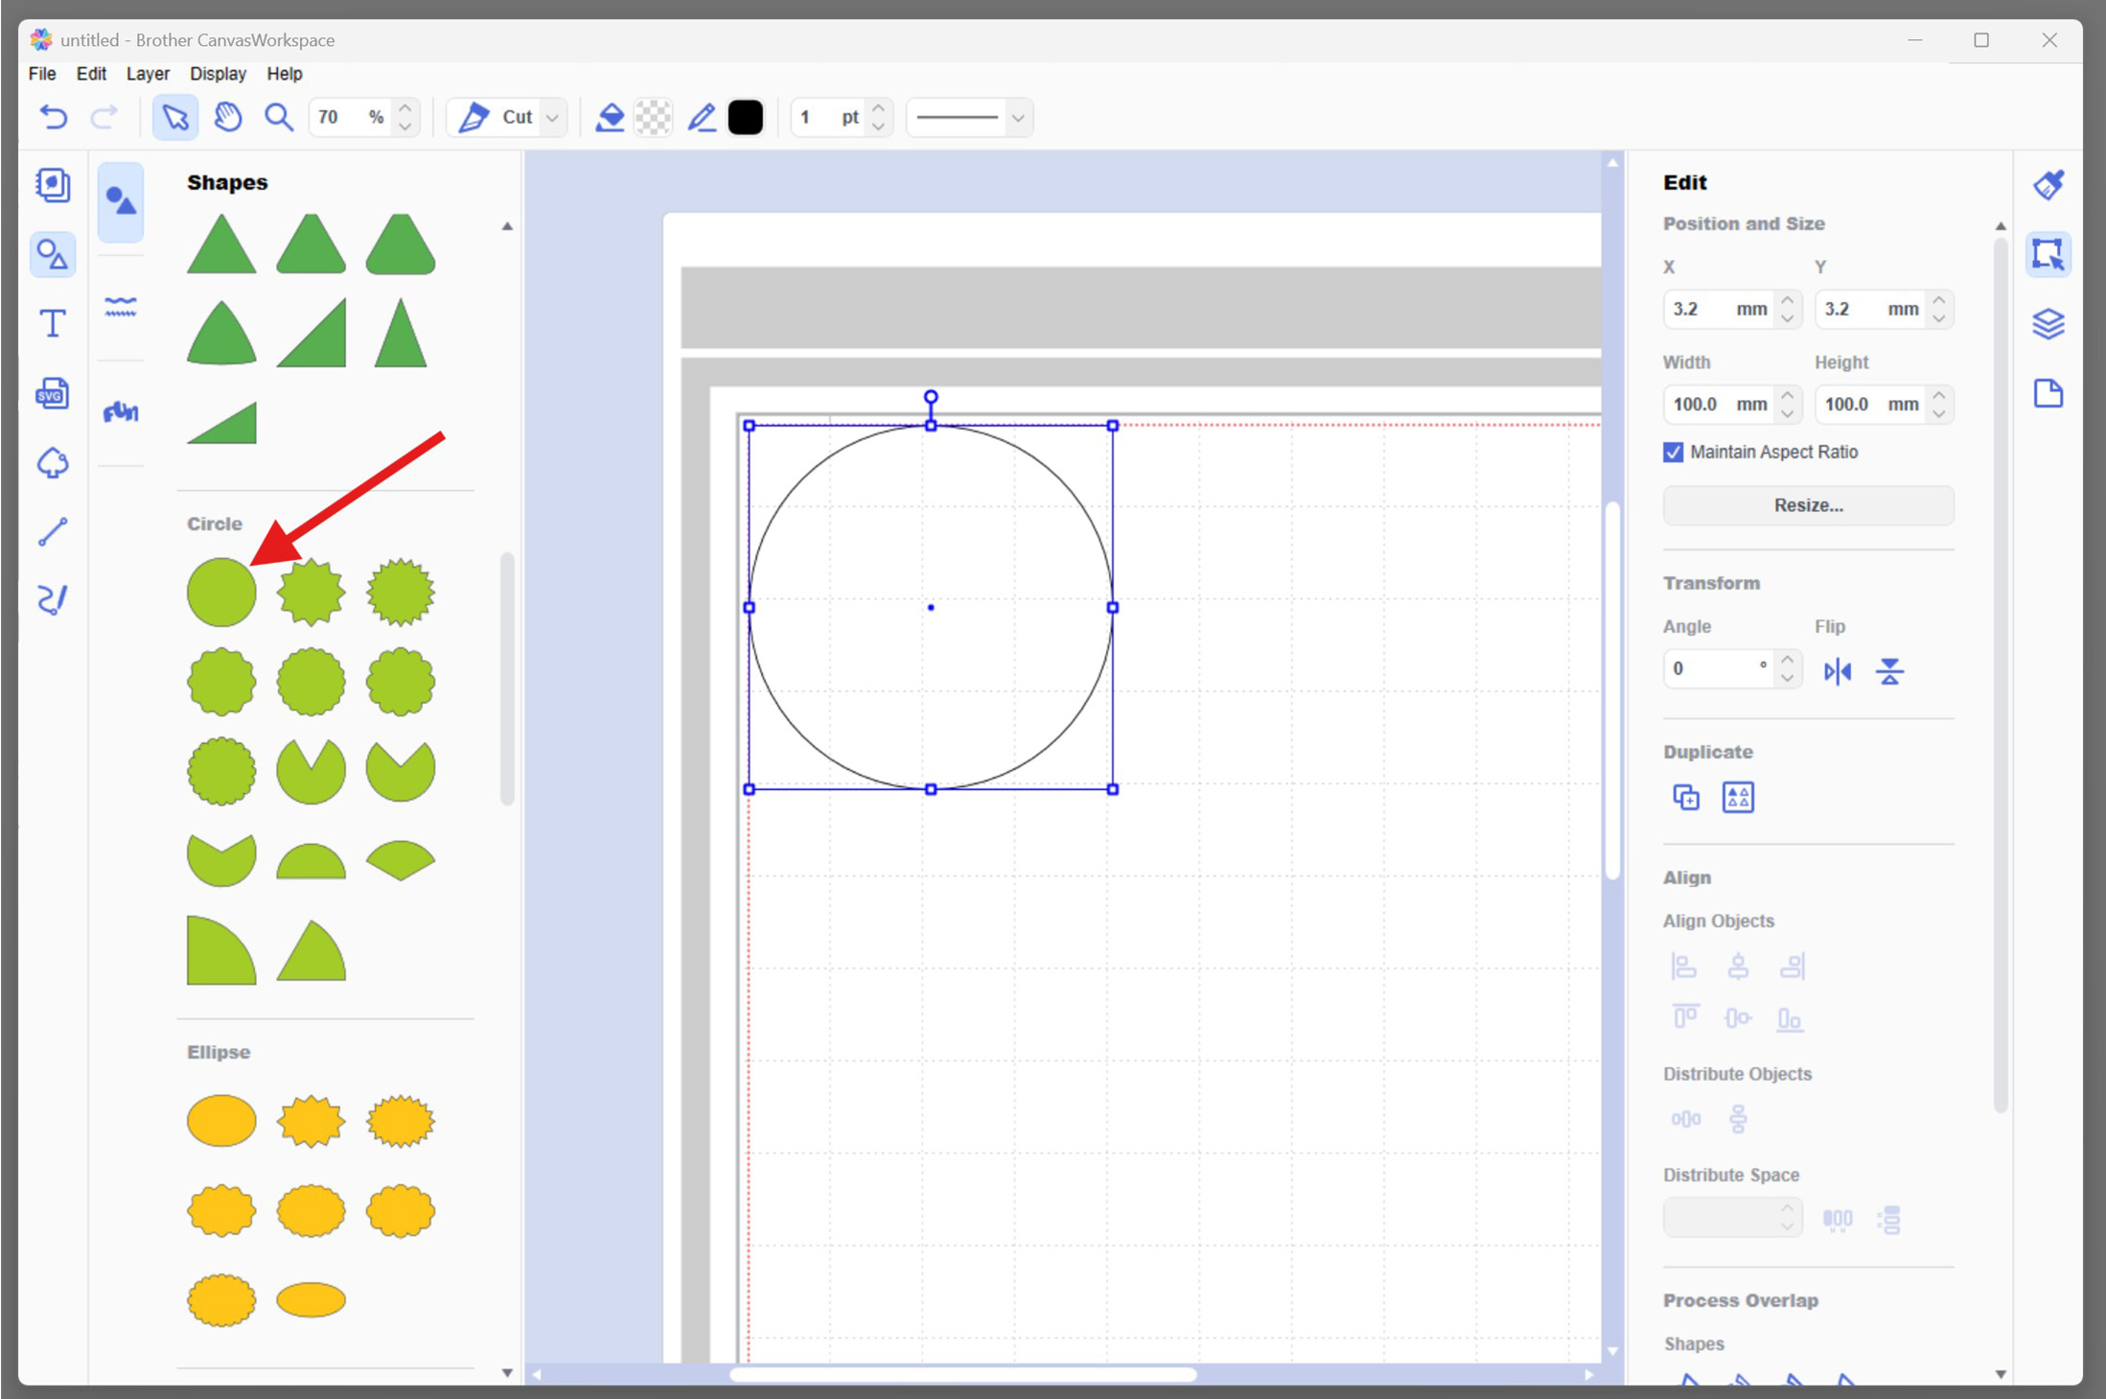Open the Edit menu
Viewport: 2106px width, 1399px height.
point(91,74)
